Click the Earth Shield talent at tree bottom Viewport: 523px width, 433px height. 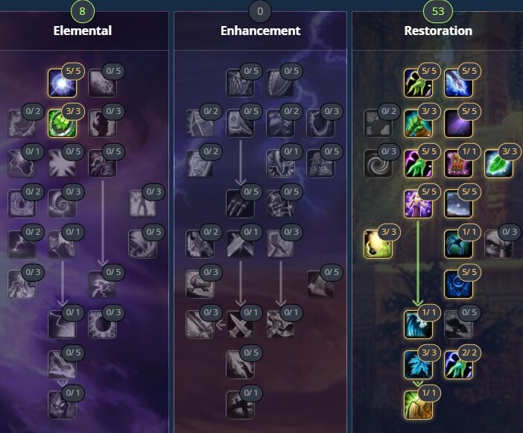(x=418, y=405)
